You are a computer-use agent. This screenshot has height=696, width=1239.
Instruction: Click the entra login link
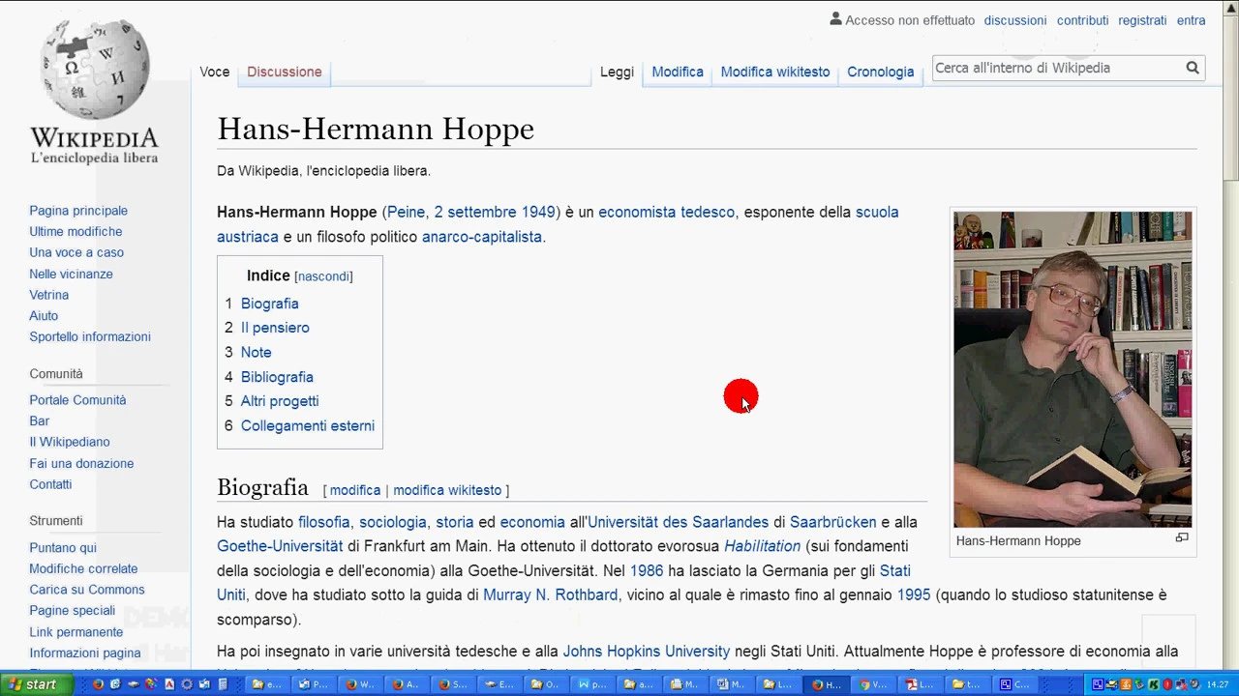[1191, 20]
